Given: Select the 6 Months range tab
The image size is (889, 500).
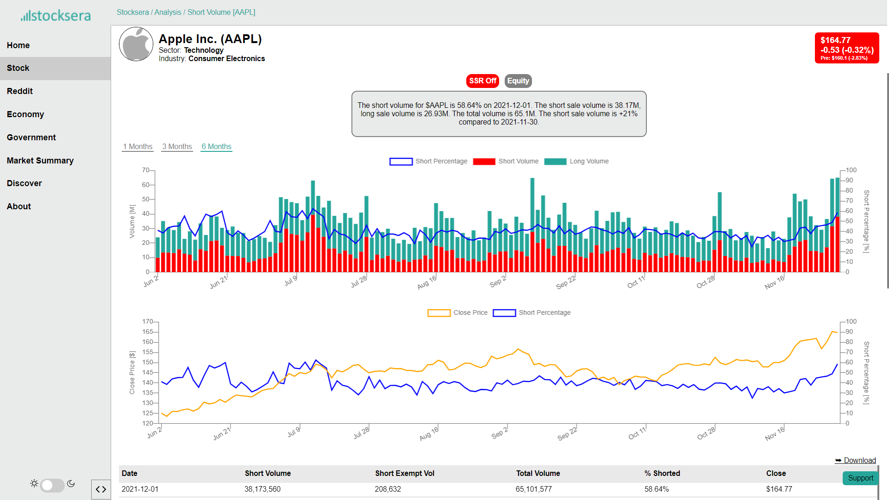Looking at the screenshot, I should point(216,146).
